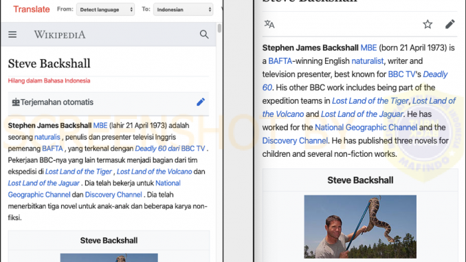This screenshot has height=262, width=466.
Task: Click Terjemahan otomatis label
Action: pos(57,102)
